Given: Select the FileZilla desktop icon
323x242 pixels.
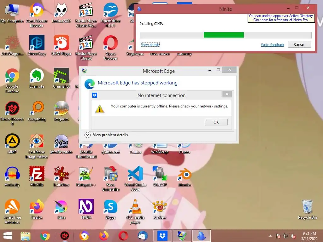Looking at the screenshot, I should click(x=37, y=176).
